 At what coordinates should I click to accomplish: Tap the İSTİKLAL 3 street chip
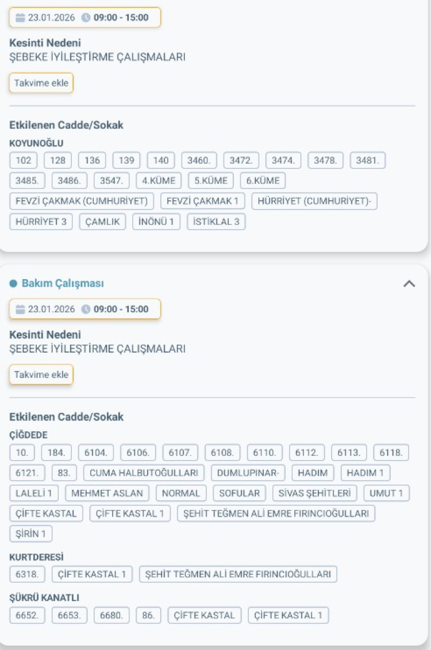pyautogui.click(x=216, y=222)
